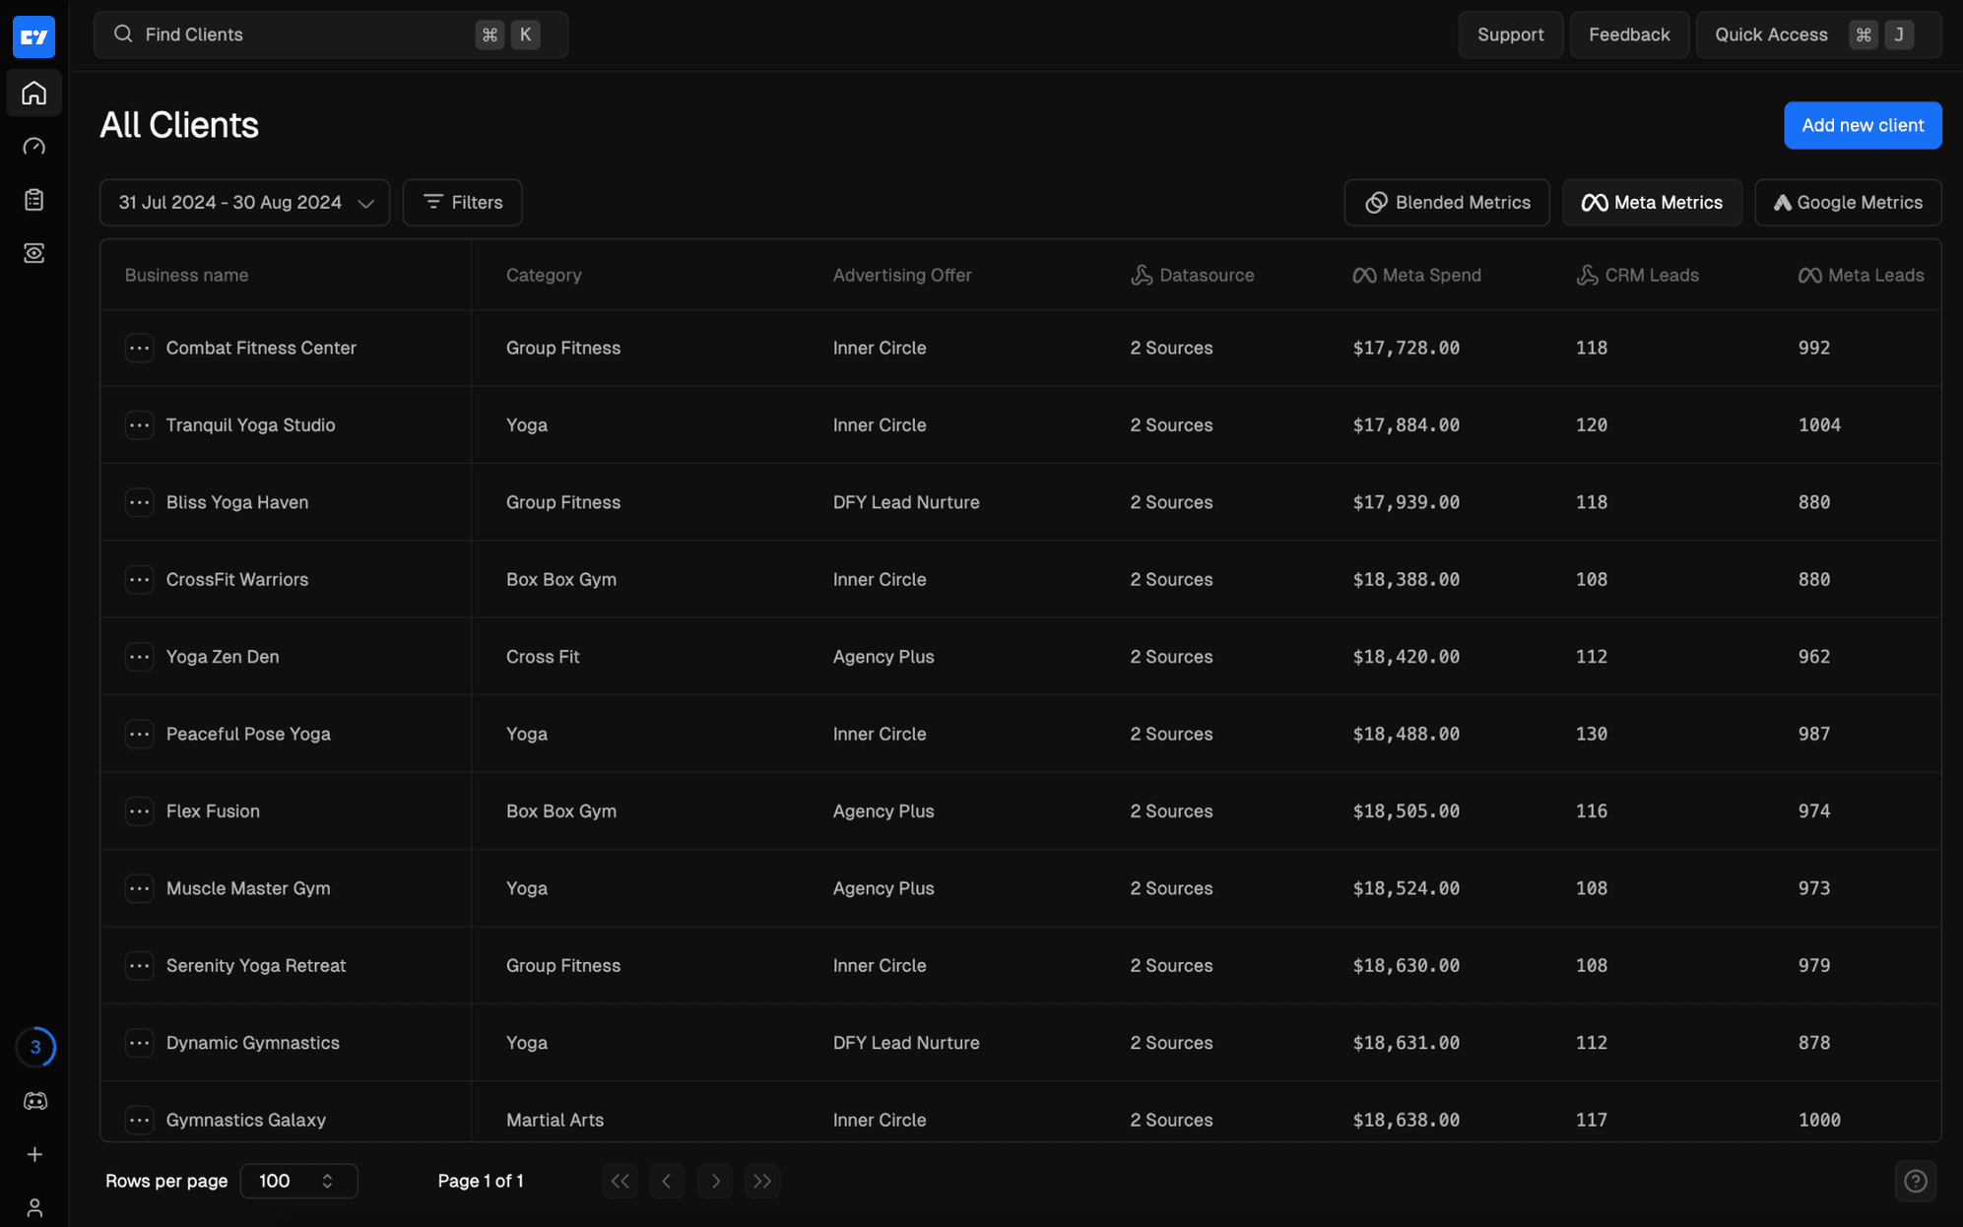Sort by Advertising Offer column header

[x=902, y=276]
